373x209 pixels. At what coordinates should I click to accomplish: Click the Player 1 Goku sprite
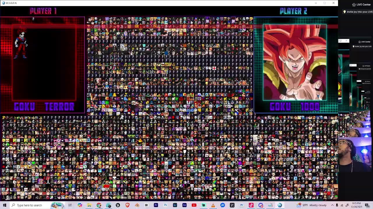[x=21, y=44]
